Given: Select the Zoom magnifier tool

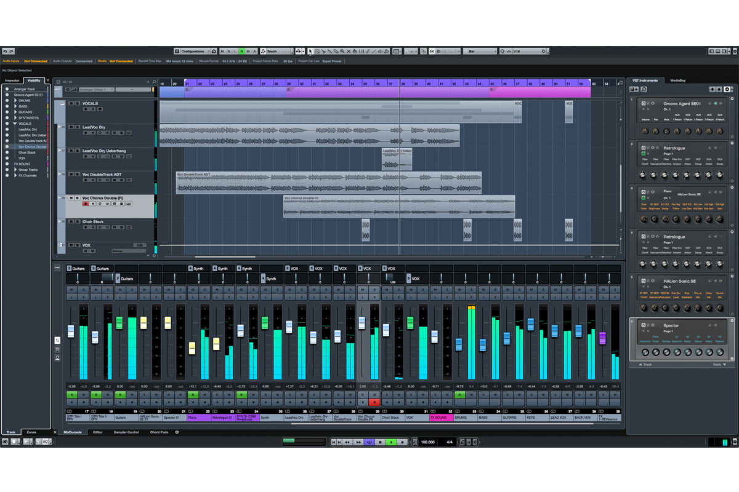Looking at the screenshot, I should coord(342,51).
